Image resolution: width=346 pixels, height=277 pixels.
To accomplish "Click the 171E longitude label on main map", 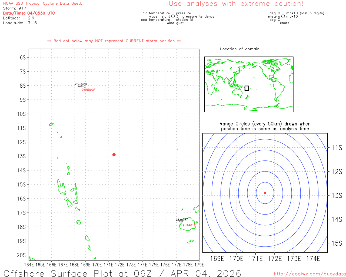I will point(108,265).
